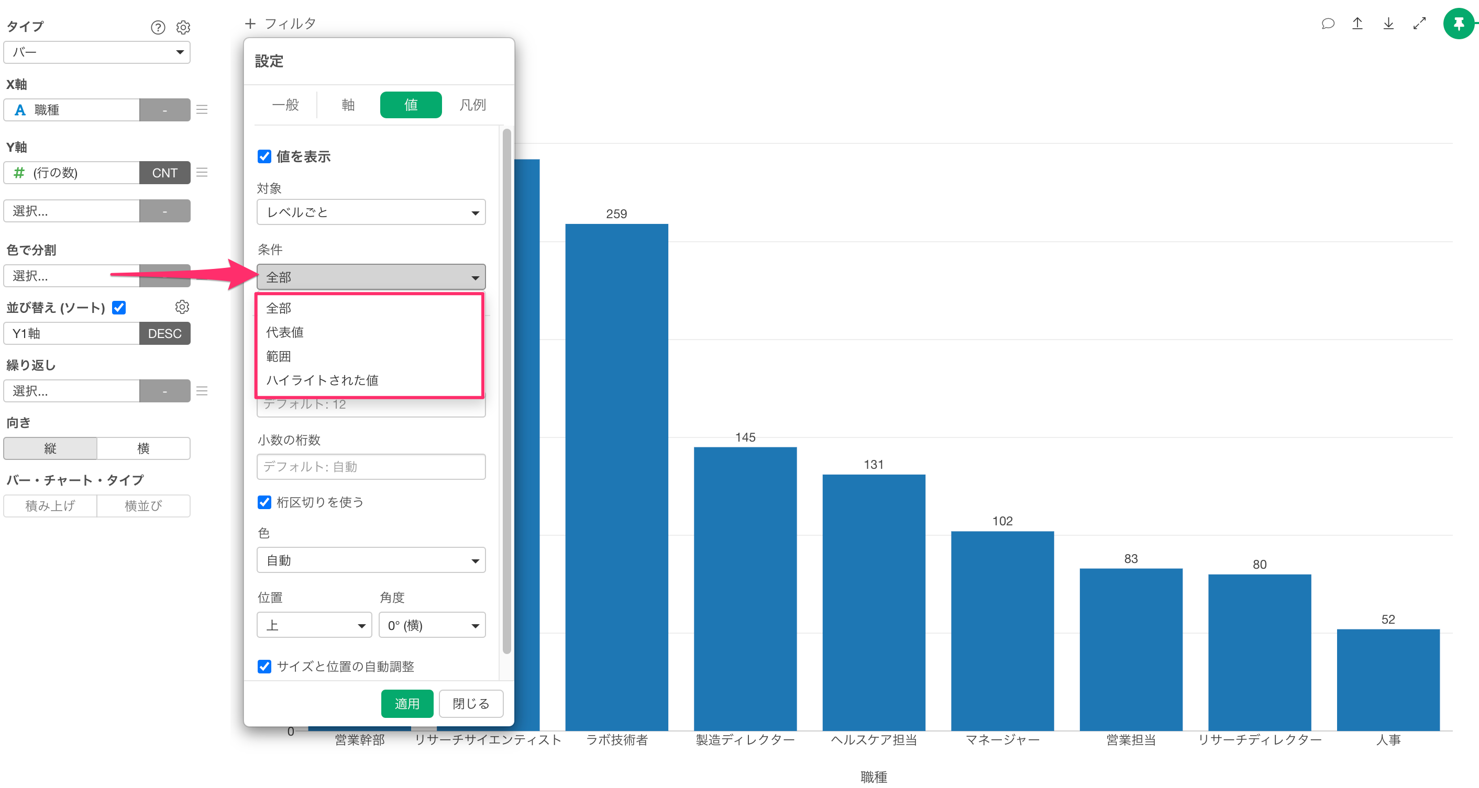The width and height of the screenshot is (1479, 788).
Task: Click the 閉じる button
Action: tap(471, 703)
